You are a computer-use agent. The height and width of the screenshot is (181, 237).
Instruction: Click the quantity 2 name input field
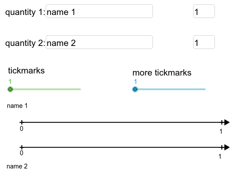[x=99, y=42]
